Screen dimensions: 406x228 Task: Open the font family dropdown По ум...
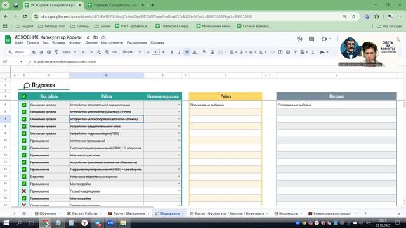[132, 52]
